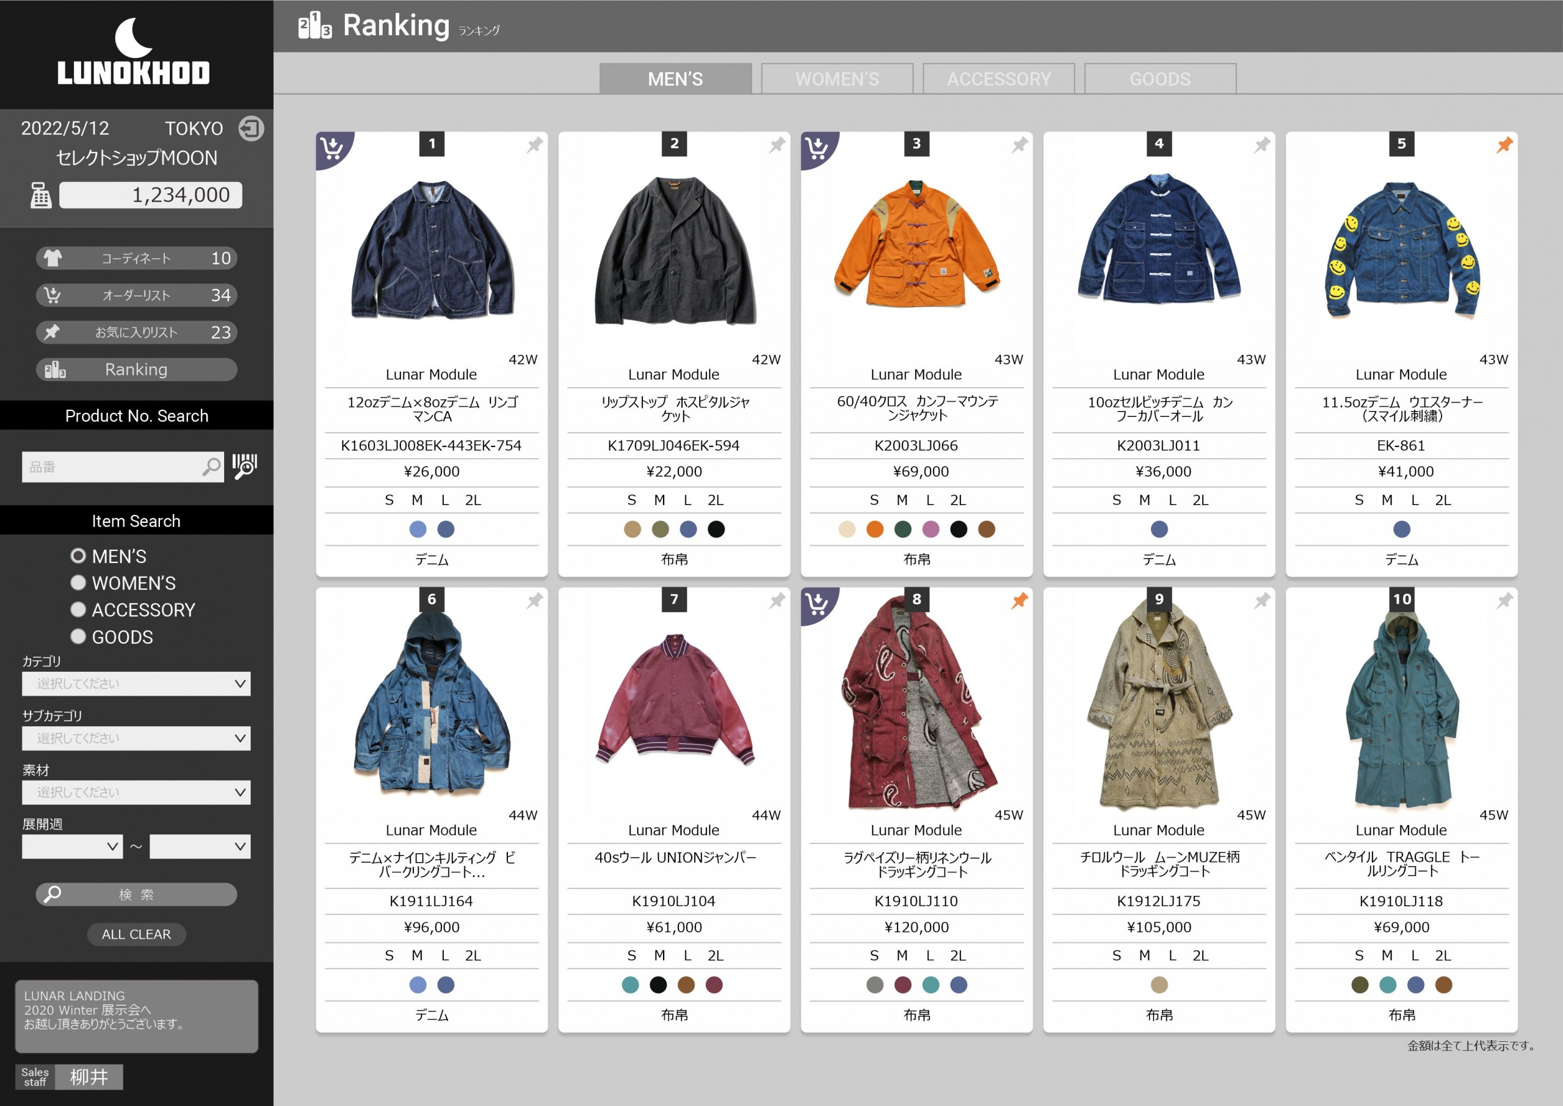The width and height of the screenshot is (1563, 1106).
Task: Click the 検索 search button
Action: pos(136,895)
